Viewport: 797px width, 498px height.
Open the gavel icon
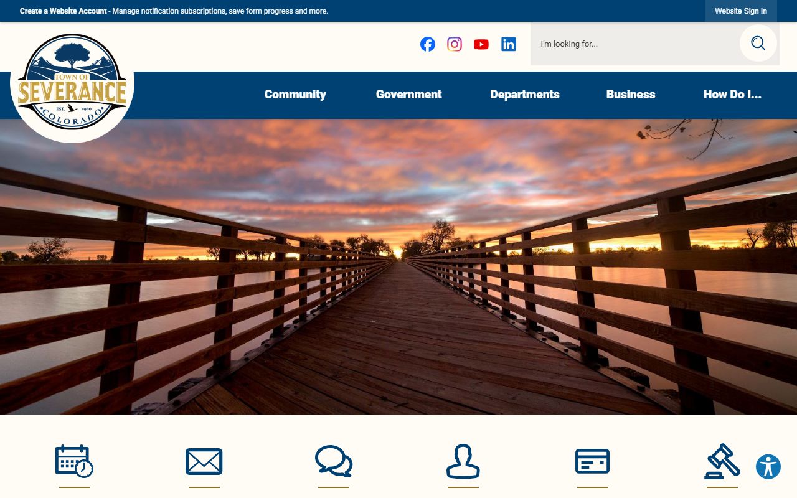tap(722, 461)
